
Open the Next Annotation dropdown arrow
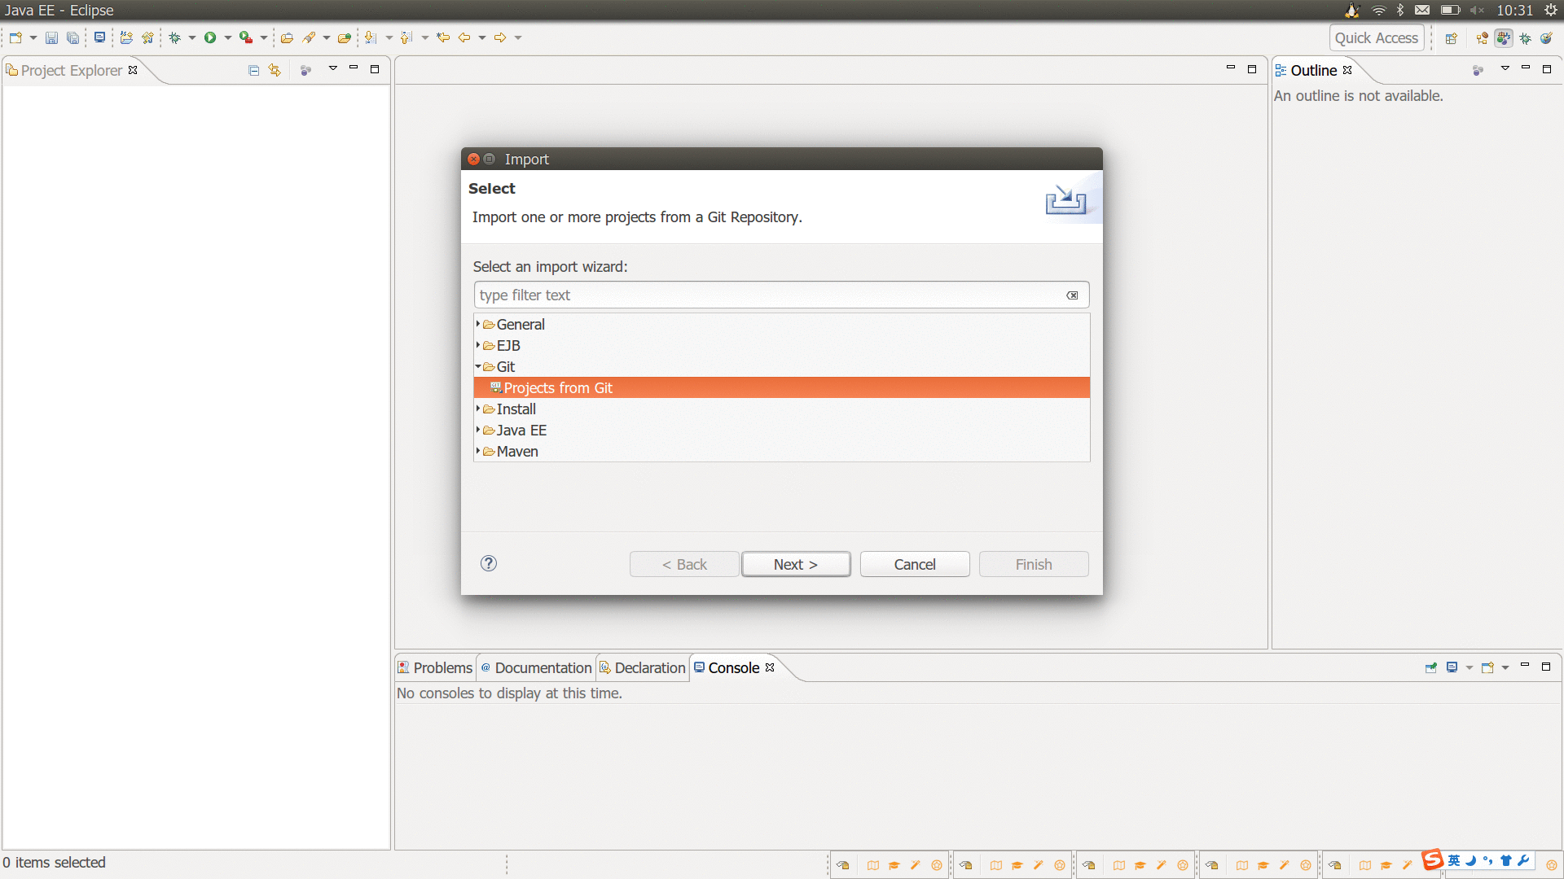coord(389,37)
